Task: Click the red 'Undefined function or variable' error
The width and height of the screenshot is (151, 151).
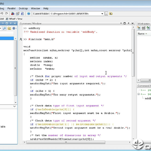Action: [x=60, y=32]
